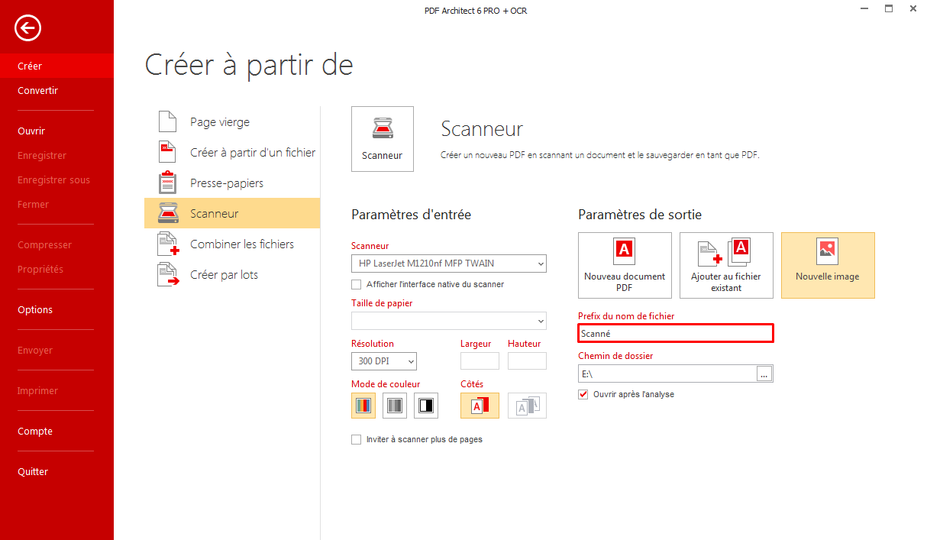The width and height of the screenshot is (927, 540).
Task: Click the Hauteur input field
Action: click(x=528, y=361)
